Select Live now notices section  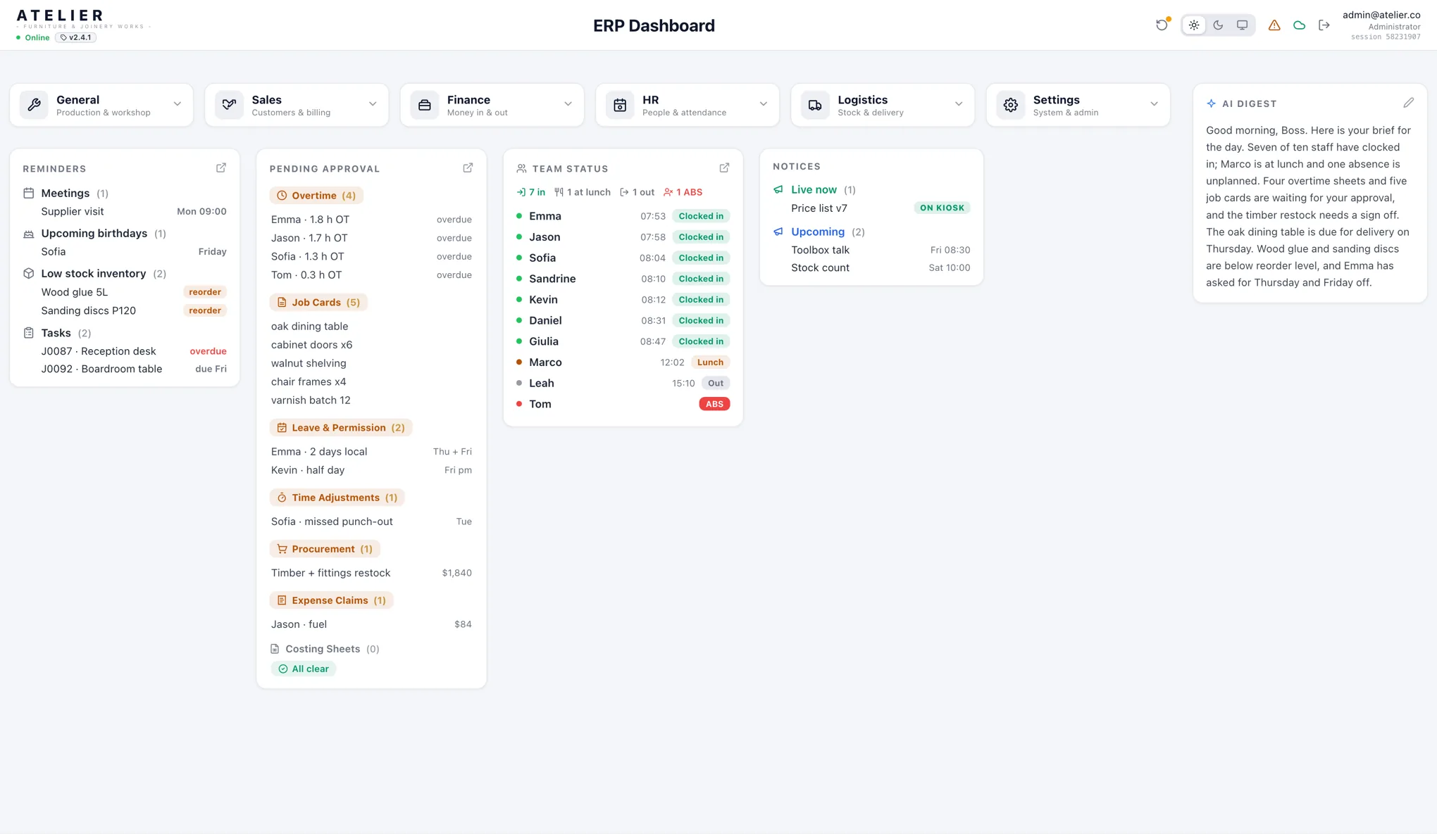(x=814, y=190)
